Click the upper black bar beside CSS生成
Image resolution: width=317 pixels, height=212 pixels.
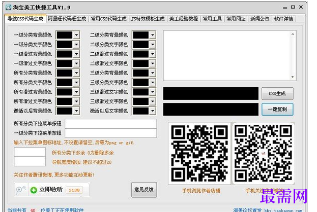(x=211, y=93)
